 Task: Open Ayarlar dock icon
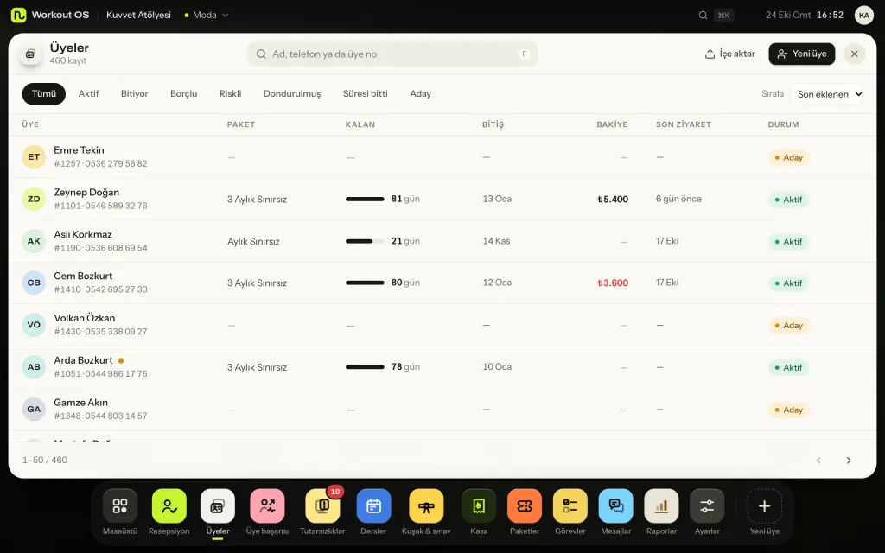pyautogui.click(x=707, y=506)
